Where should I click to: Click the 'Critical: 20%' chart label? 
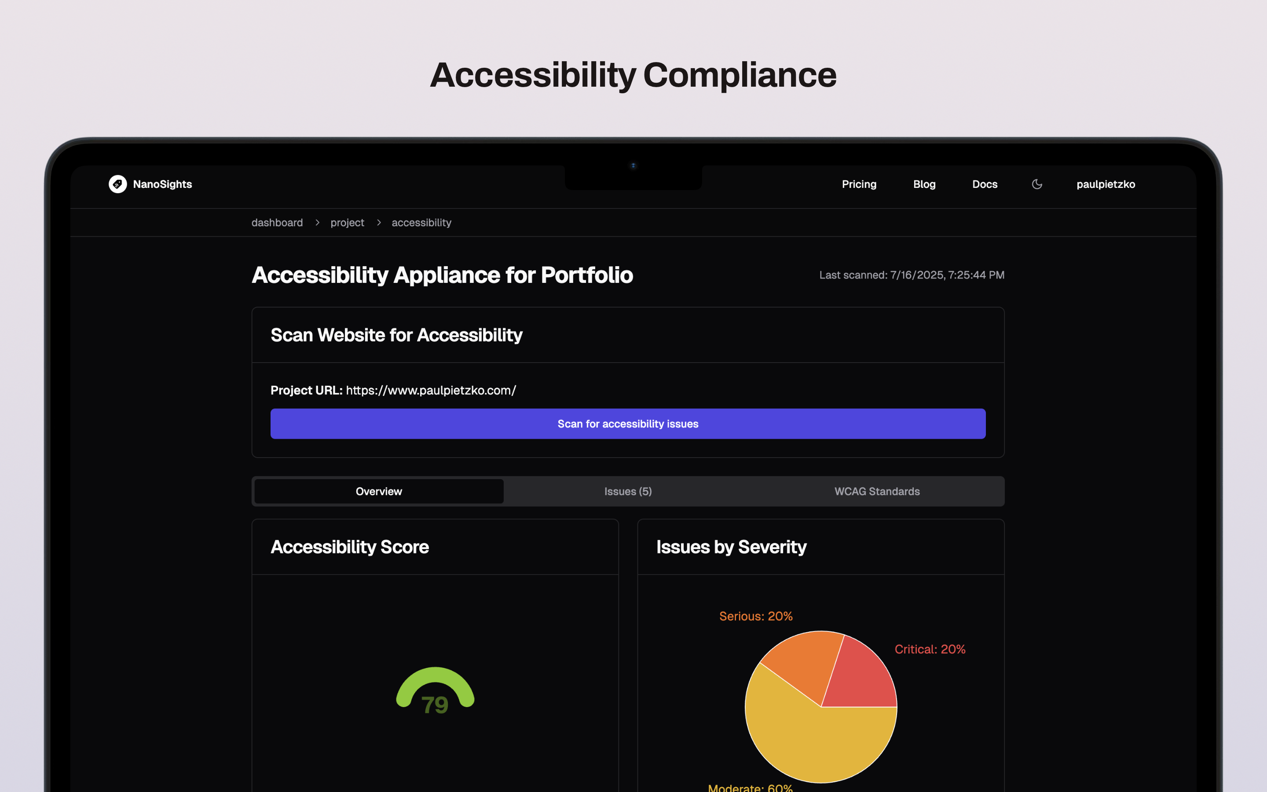pyautogui.click(x=930, y=649)
